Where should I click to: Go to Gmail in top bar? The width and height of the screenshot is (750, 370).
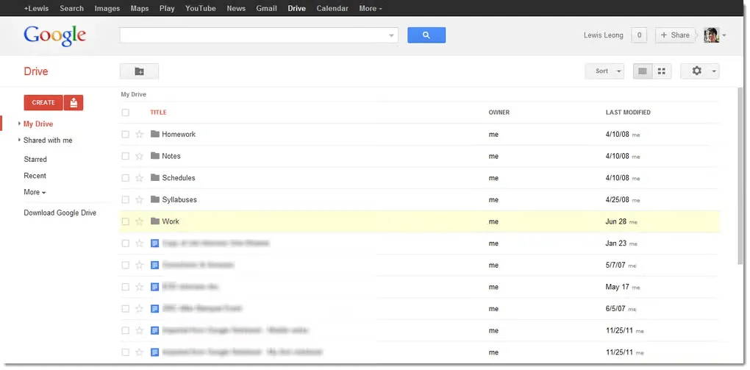266,8
